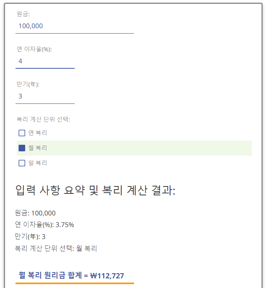The image size is (270, 288).
Task: Tick the 일 복리 checkbox
Action: (22, 163)
